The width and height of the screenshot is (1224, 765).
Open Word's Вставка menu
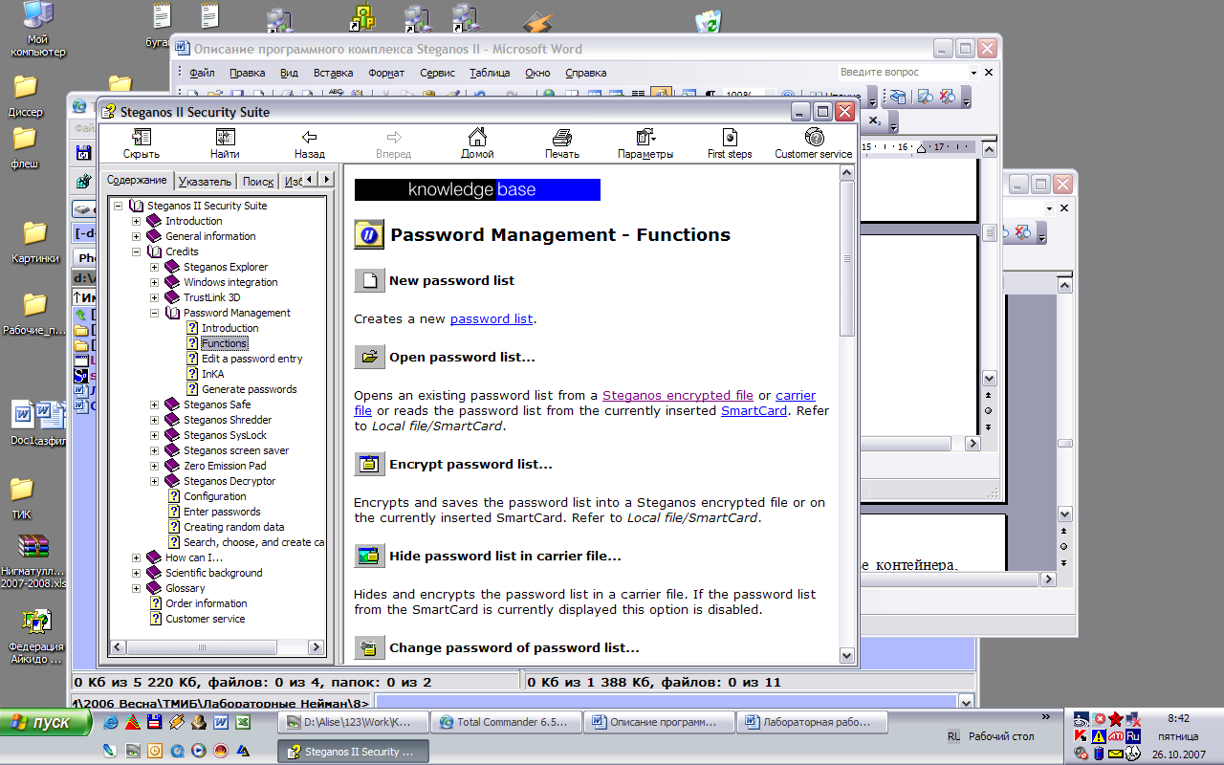coord(333,73)
